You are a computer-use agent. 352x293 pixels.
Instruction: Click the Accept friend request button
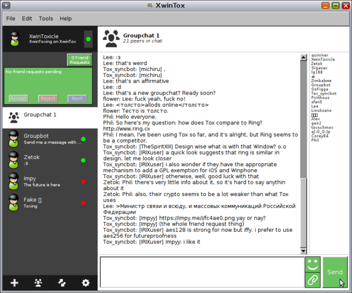pyautogui.click(x=19, y=98)
